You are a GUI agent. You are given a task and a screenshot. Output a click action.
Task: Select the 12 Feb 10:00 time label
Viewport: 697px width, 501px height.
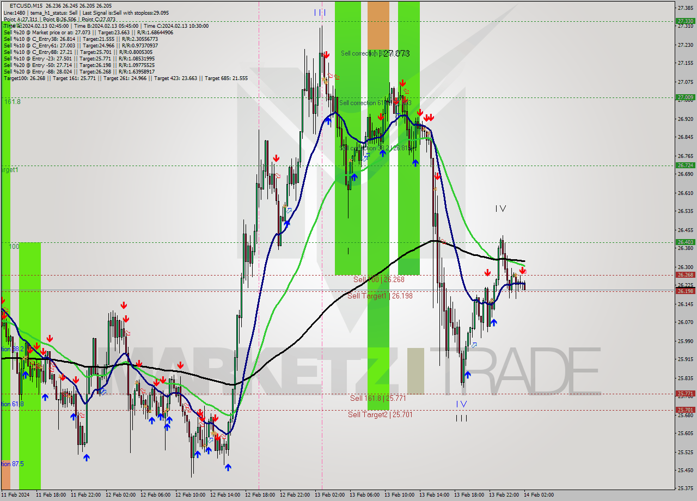click(189, 495)
